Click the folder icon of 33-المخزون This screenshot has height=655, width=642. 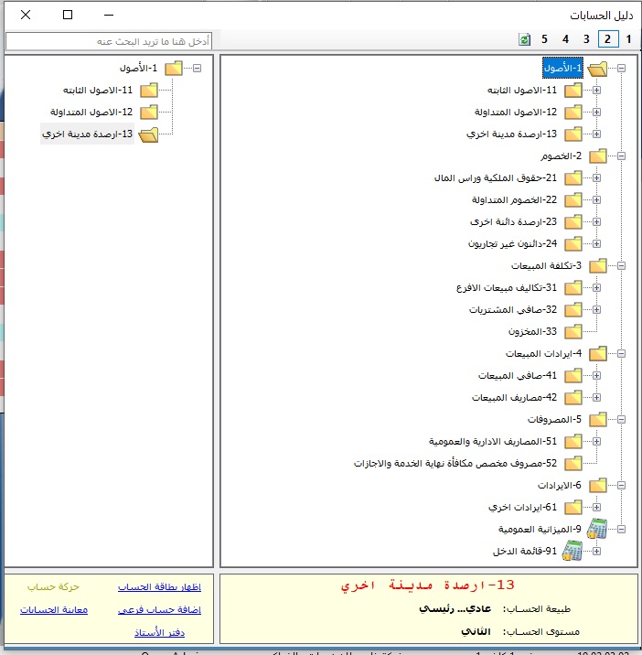point(573,332)
